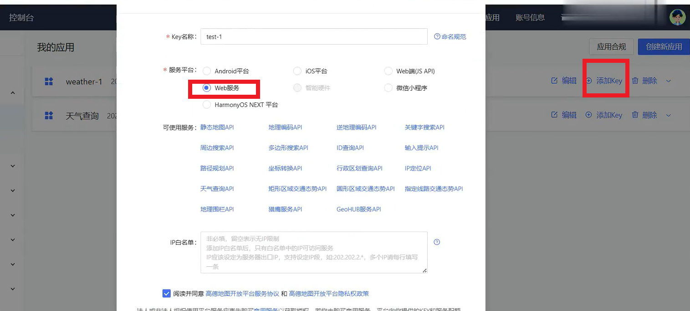Open the 输入提示API link

421,148
